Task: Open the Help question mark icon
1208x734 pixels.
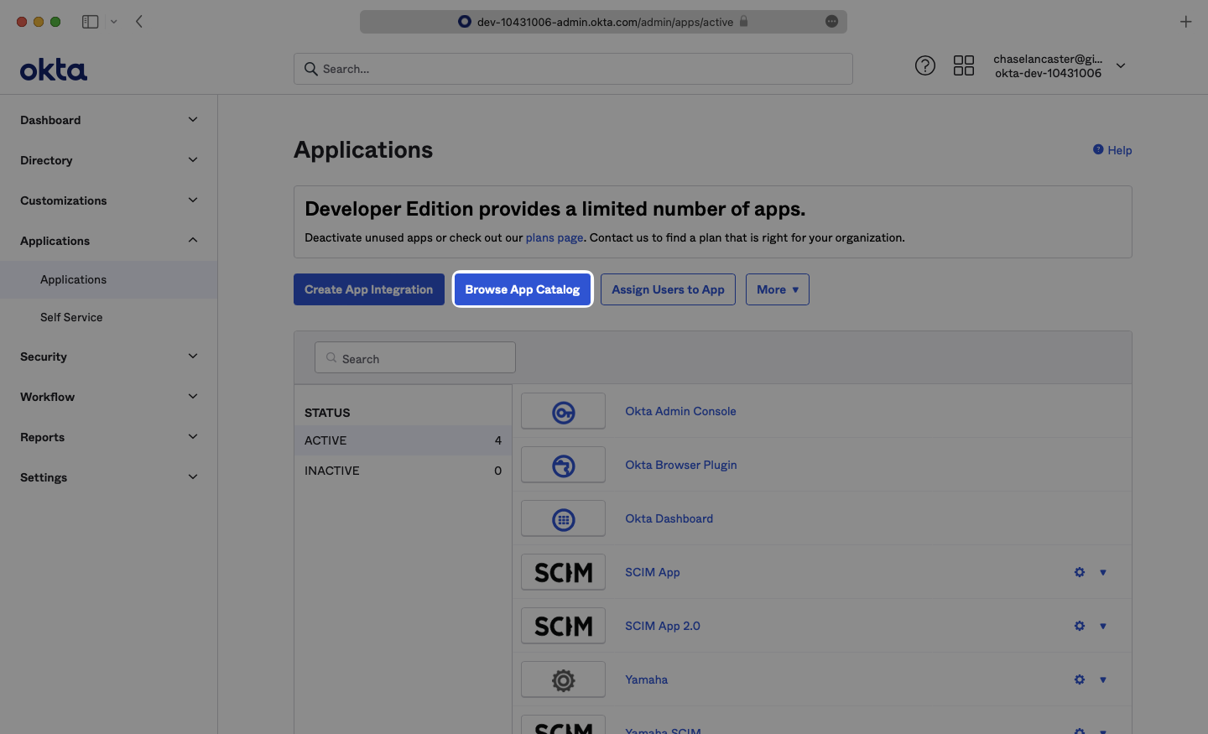Action: coord(924,65)
